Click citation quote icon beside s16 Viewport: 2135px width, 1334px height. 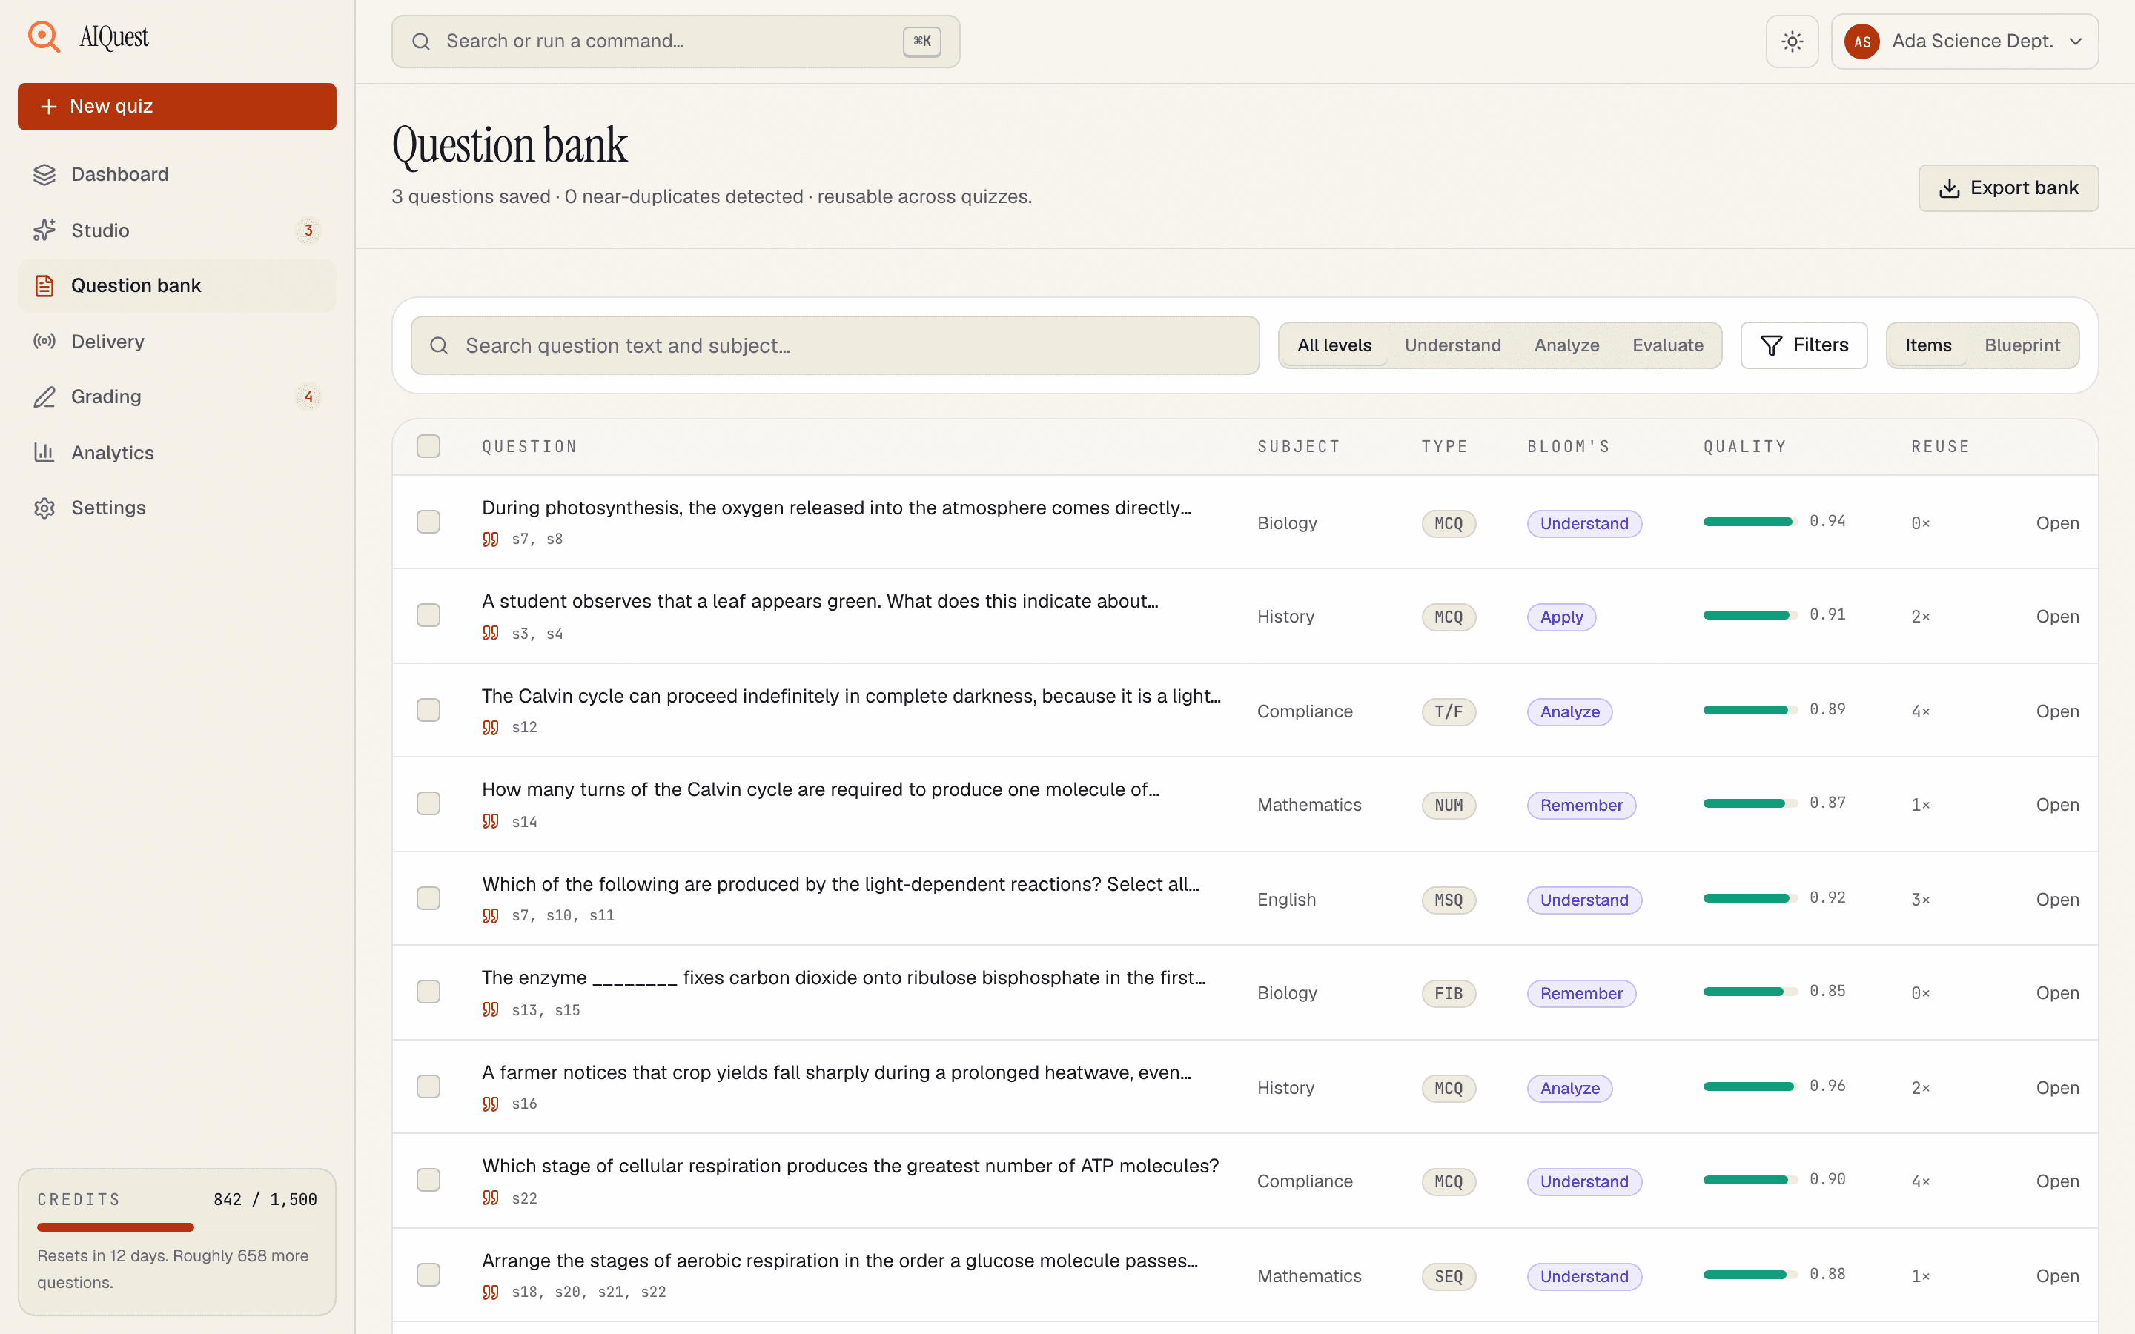point(491,1104)
